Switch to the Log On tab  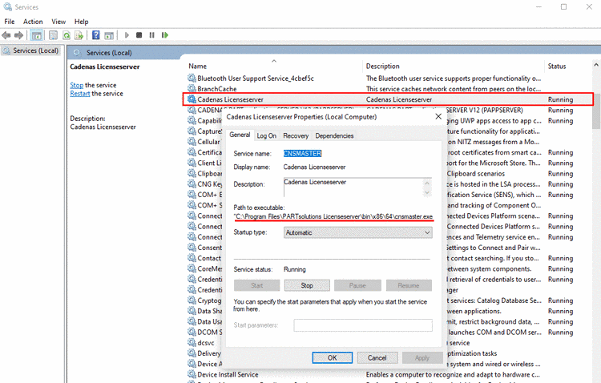click(266, 135)
